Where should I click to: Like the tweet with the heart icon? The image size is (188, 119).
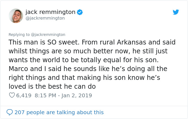point(12,95)
